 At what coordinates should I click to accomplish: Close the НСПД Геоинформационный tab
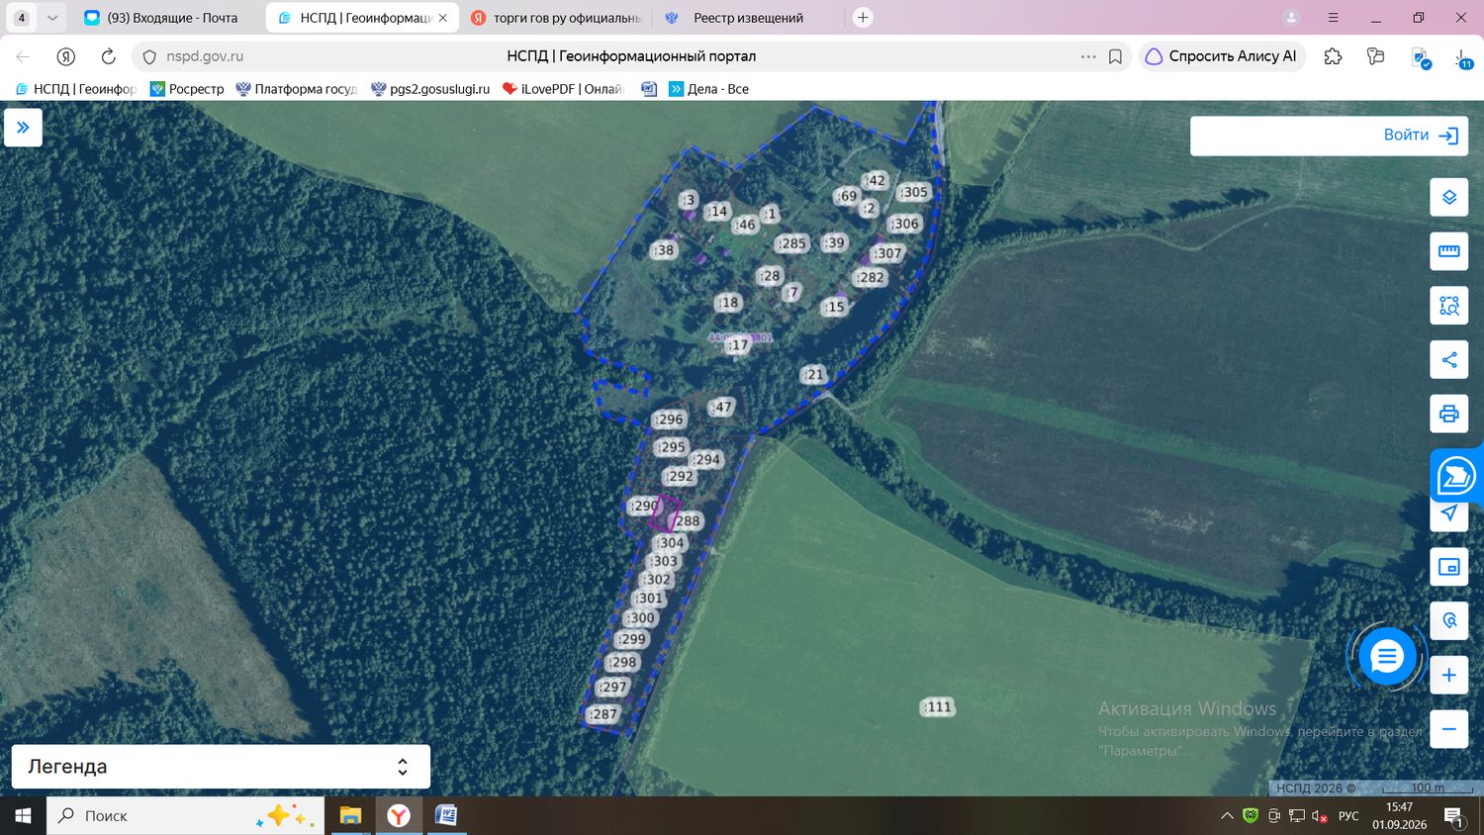click(443, 18)
